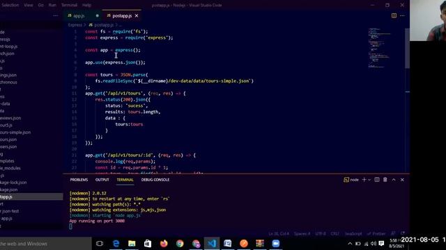Image resolution: width=446 pixels, height=250 pixels.
Task: Click the Prettier status bar item
Action: pos(376,233)
